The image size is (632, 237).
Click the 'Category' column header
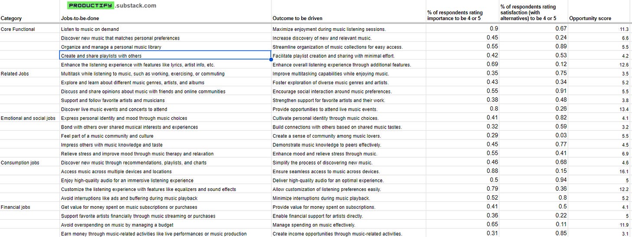click(x=11, y=18)
